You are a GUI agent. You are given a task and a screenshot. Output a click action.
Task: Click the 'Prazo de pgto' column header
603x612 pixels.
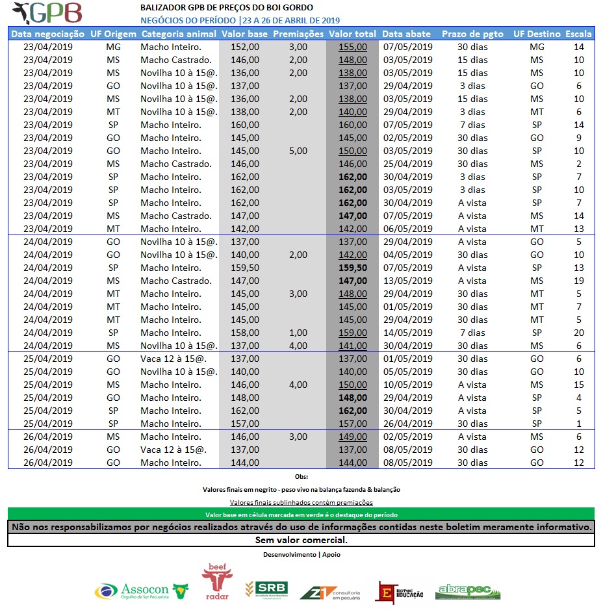[472, 34]
